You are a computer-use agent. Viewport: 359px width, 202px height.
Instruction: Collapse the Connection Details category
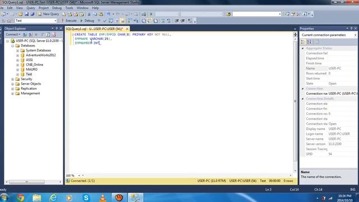[303, 99]
